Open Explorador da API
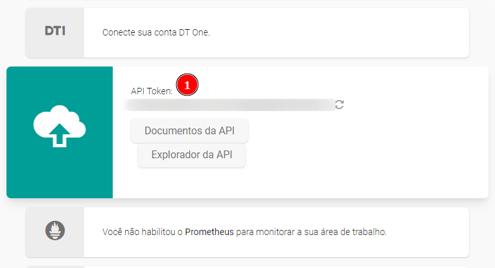 point(192,155)
